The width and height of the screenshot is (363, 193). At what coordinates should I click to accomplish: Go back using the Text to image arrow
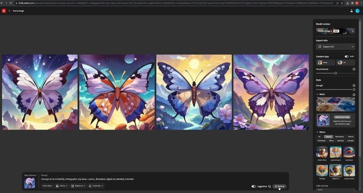click(10, 11)
